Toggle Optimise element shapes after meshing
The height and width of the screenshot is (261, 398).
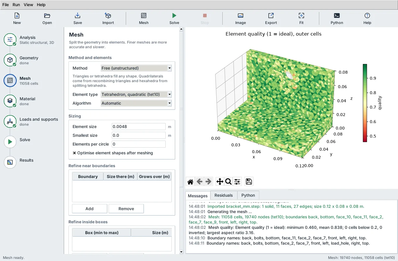pyautogui.click(x=75, y=153)
